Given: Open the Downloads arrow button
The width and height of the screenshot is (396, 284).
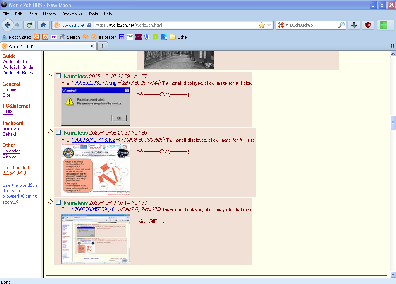Looking at the screenshot, I should (x=354, y=25).
